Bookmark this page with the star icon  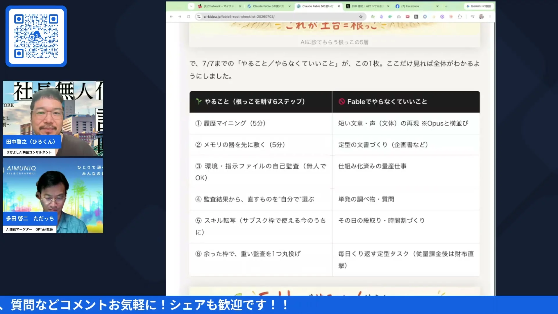tap(361, 17)
